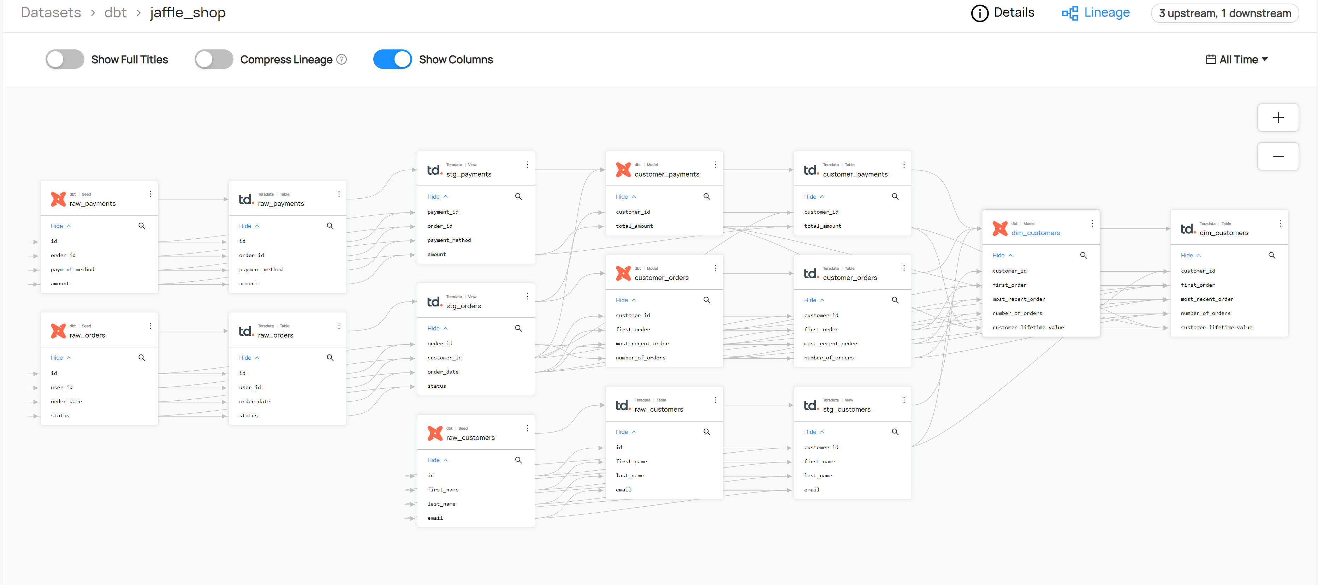Search columns in stg_customers node
1318x585 pixels.
(x=895, y=432)
